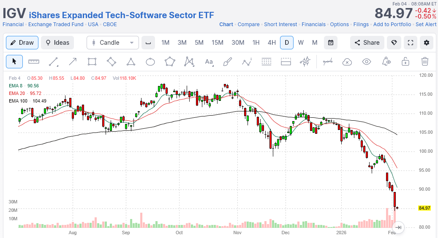Click the iShares Expanded Tech-Software Sector ETF title
This screenshot has height=238, width=438.
[x=122, y=15]
